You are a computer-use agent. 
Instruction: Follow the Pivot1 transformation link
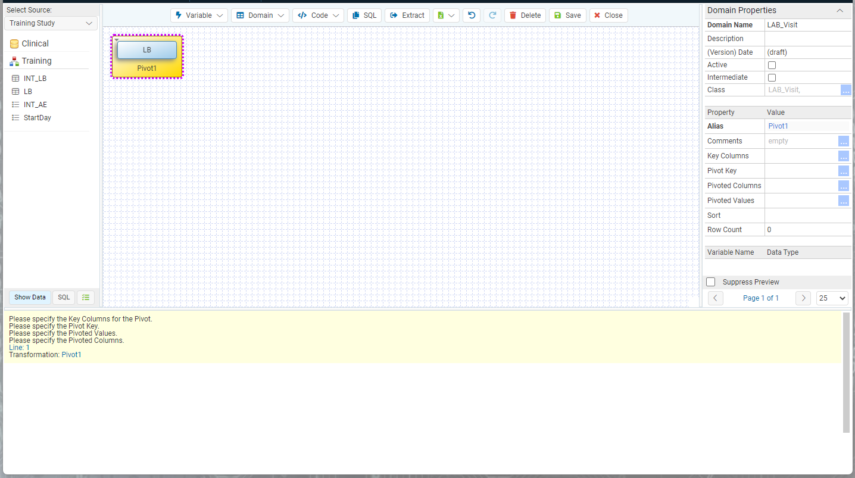tap(71, 355)
